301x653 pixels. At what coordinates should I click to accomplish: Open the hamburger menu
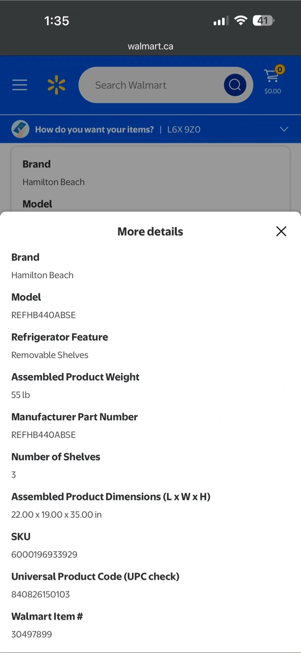click(x=19, y=85)
